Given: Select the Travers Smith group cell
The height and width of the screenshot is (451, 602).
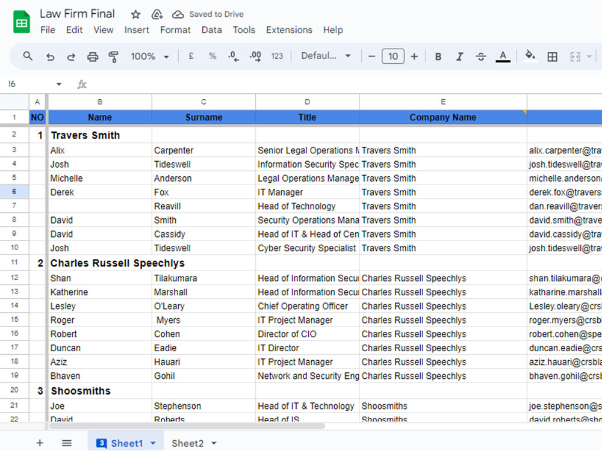Looking at the screenshot, I should point(100,135).
